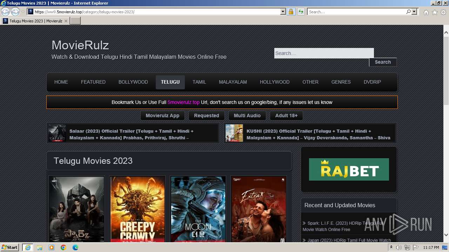Click the site Search button

coord(383,62)
